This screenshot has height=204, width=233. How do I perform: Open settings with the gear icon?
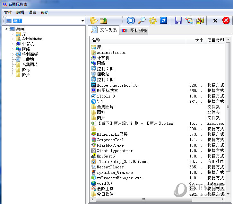153,21
